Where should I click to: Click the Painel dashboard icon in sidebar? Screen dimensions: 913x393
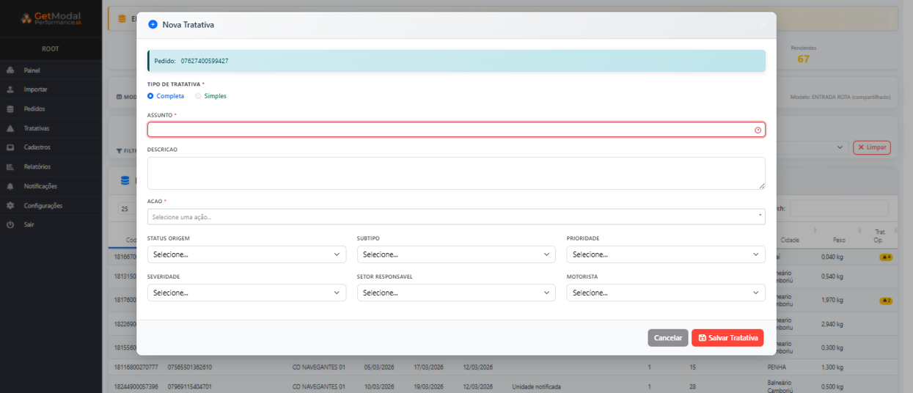click(10, 70)
